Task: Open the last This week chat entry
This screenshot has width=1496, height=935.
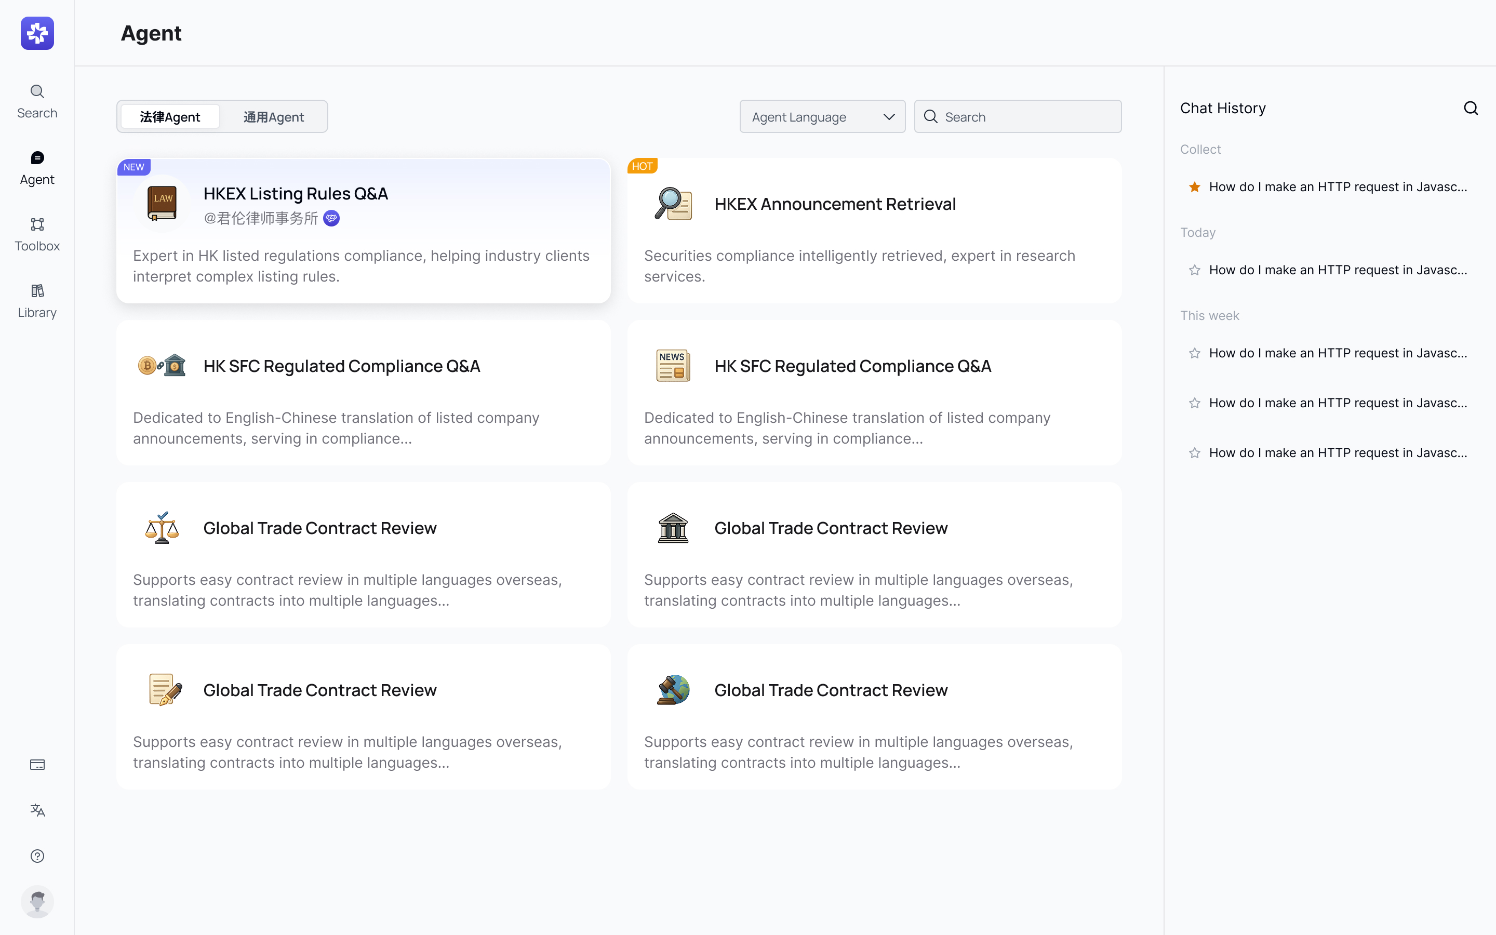Action: coord(1338,452)
